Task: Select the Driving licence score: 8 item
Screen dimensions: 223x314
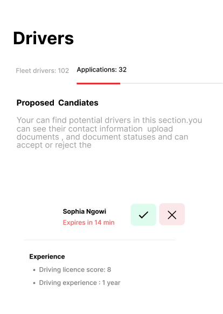Action: 75,269
